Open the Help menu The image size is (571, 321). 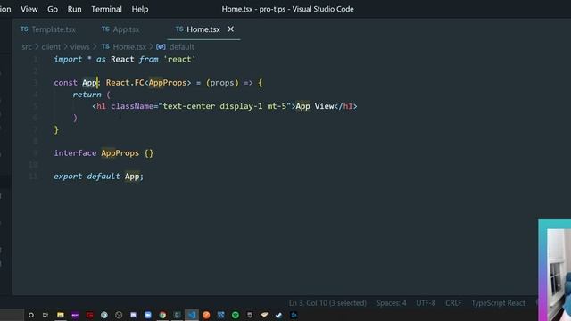point(140,9)
